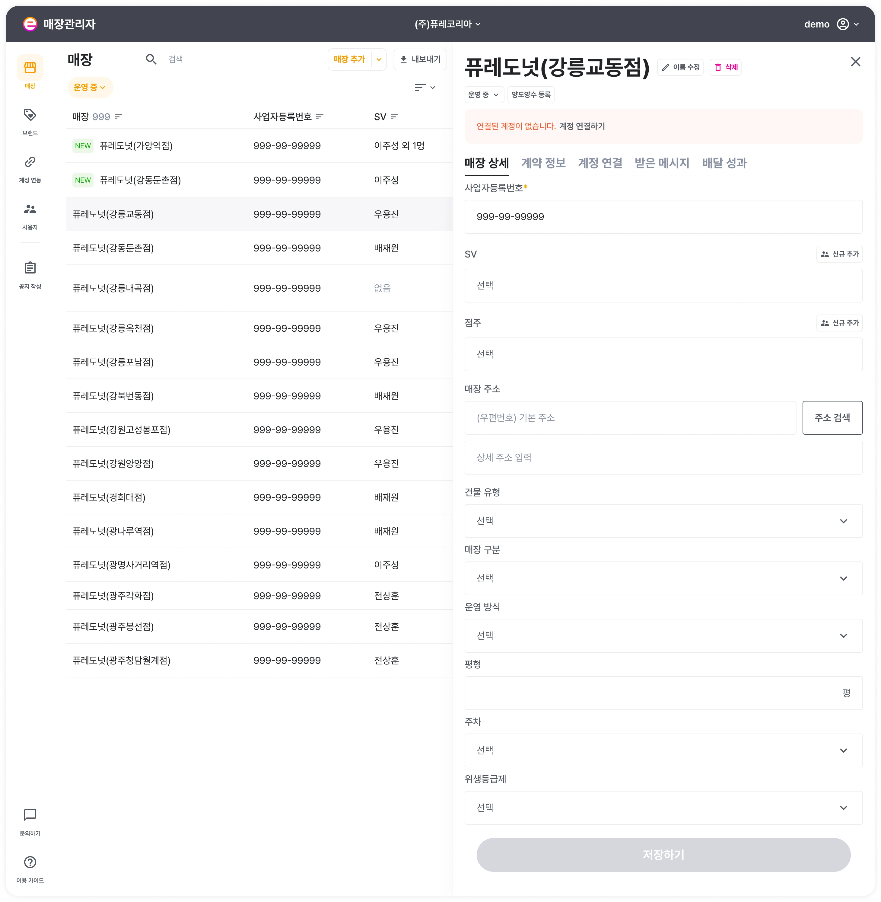Select row 퓨레도넛(강원양양점)

259,463
